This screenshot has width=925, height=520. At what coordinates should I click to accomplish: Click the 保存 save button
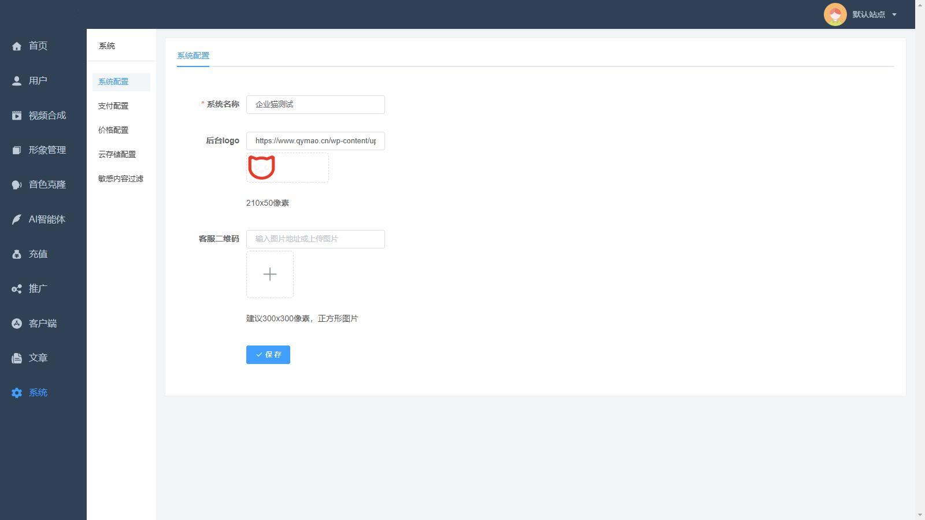pyautogui.click(x=268, y=354)
